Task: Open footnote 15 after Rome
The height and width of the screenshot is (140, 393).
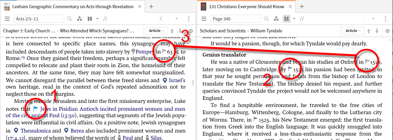Action: 23,58
